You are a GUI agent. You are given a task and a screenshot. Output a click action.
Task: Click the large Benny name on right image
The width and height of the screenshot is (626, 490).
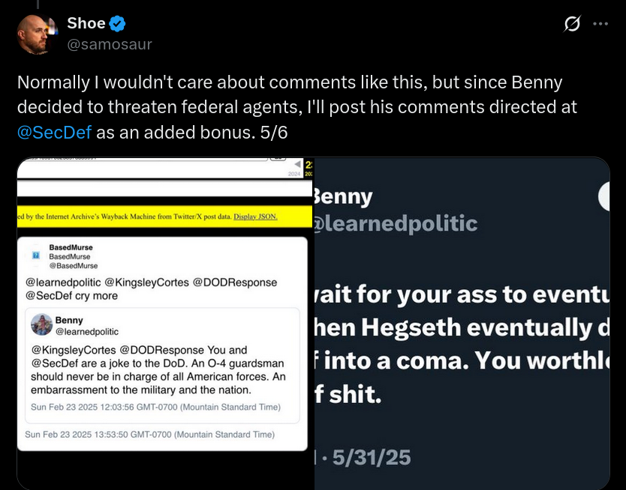[343, 197]
